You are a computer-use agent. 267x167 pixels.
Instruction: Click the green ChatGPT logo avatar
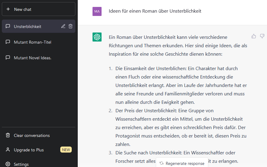click(x=97, y=37)
